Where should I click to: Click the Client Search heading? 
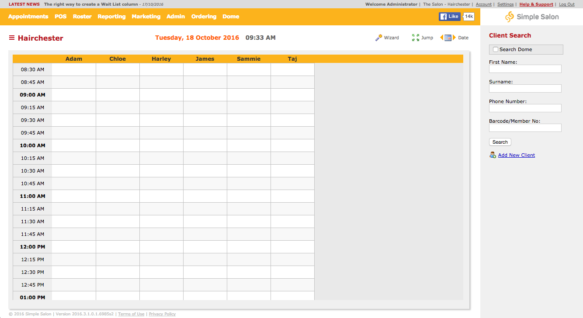pos(510,35)
